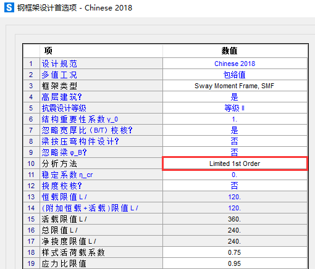Select the 框架类型 Sway Moment Frame value
Viewport: 315px width, 269px height.
click(x=235, y=86)
